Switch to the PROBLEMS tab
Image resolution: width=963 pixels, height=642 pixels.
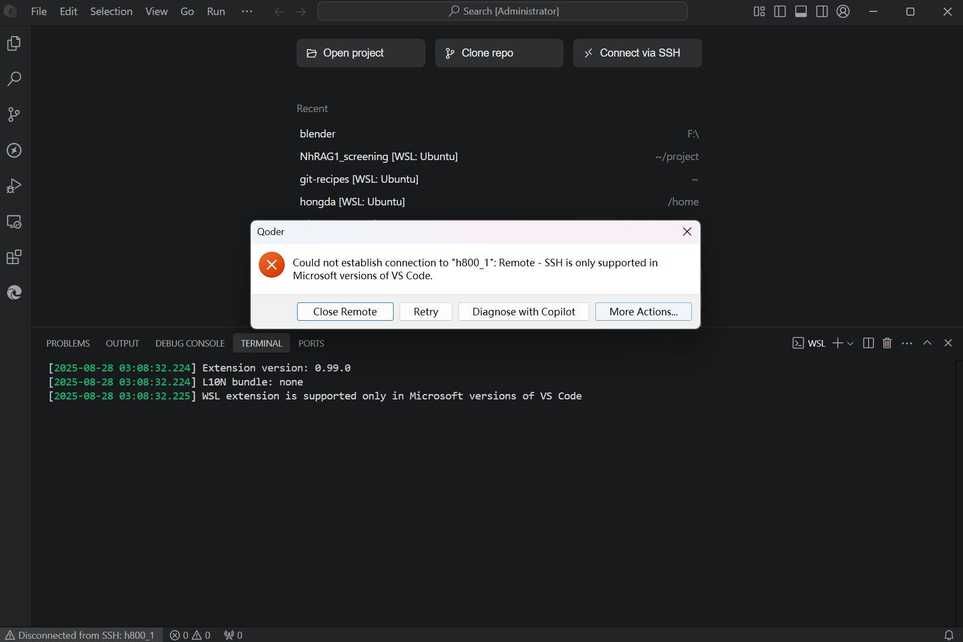68,343
